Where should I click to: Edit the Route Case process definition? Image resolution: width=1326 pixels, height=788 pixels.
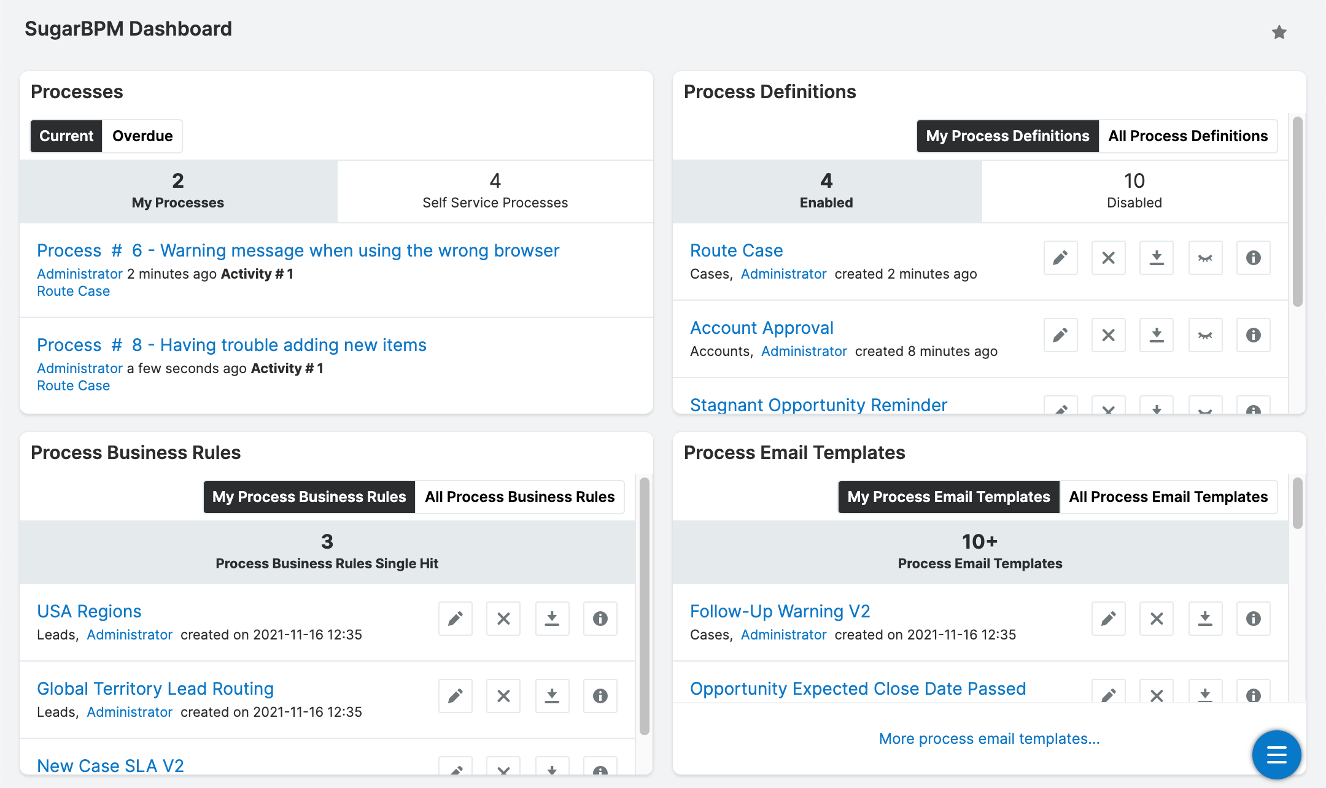(x=1060, y=258)
